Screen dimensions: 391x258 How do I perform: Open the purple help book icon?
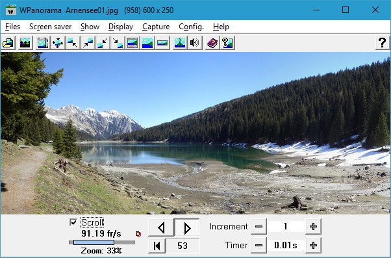[x=212, y=43]
